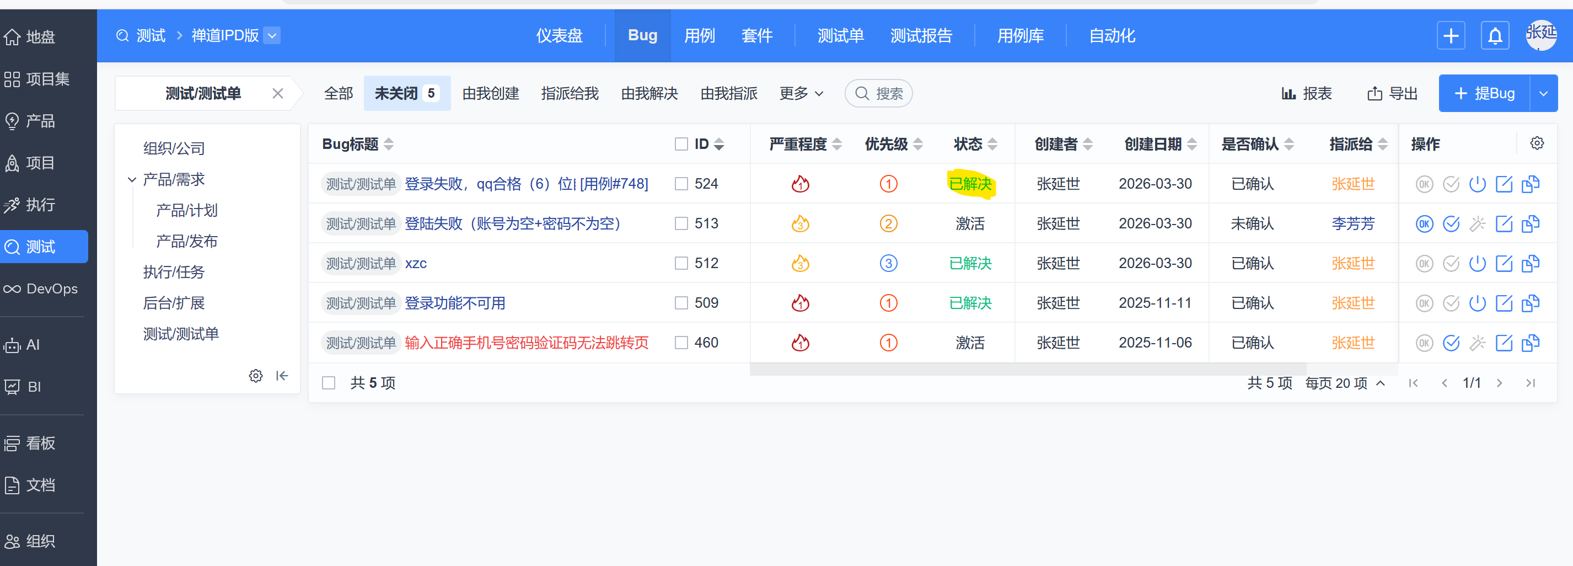点击Bug 460的编辑图标
The image size is (1573, 566).
coord(1505,343)
